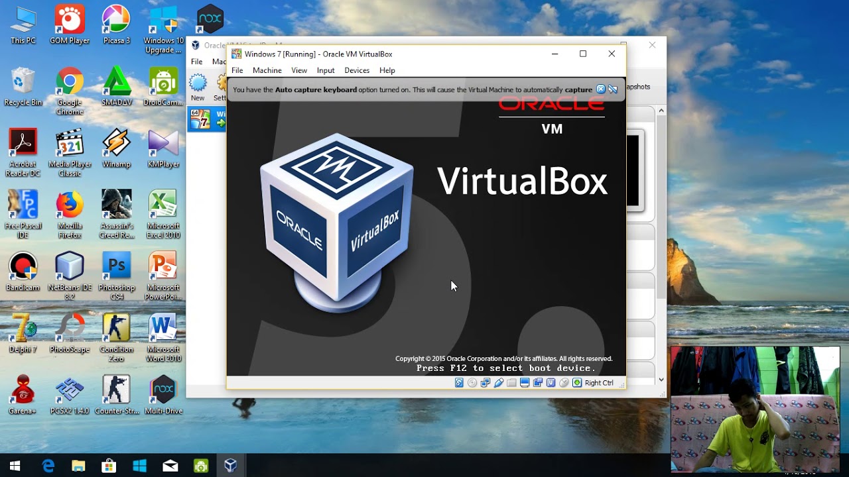Select the Bandicam desktop icon
Image resolution: width=849 pixels, height=477 pixels.
[x=23, y=272]
